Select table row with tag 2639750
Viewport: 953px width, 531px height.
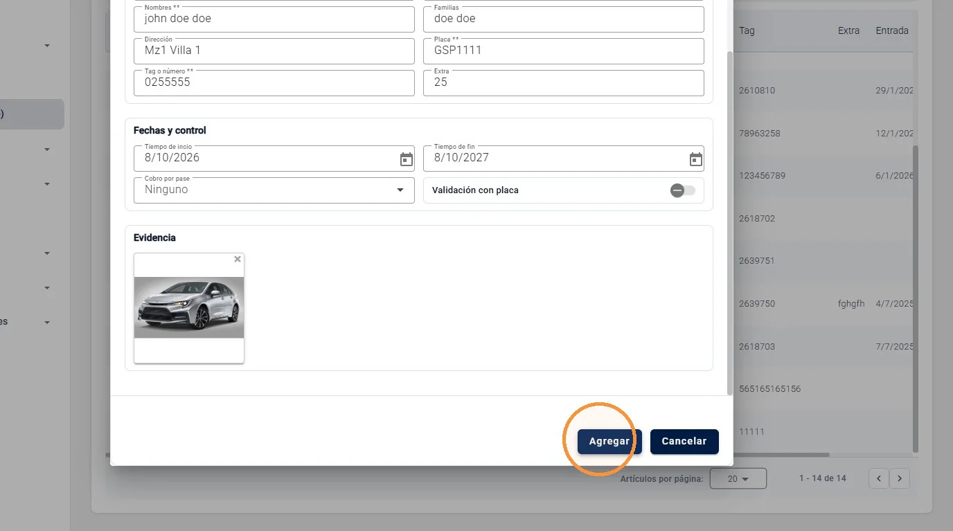point(823,303)
